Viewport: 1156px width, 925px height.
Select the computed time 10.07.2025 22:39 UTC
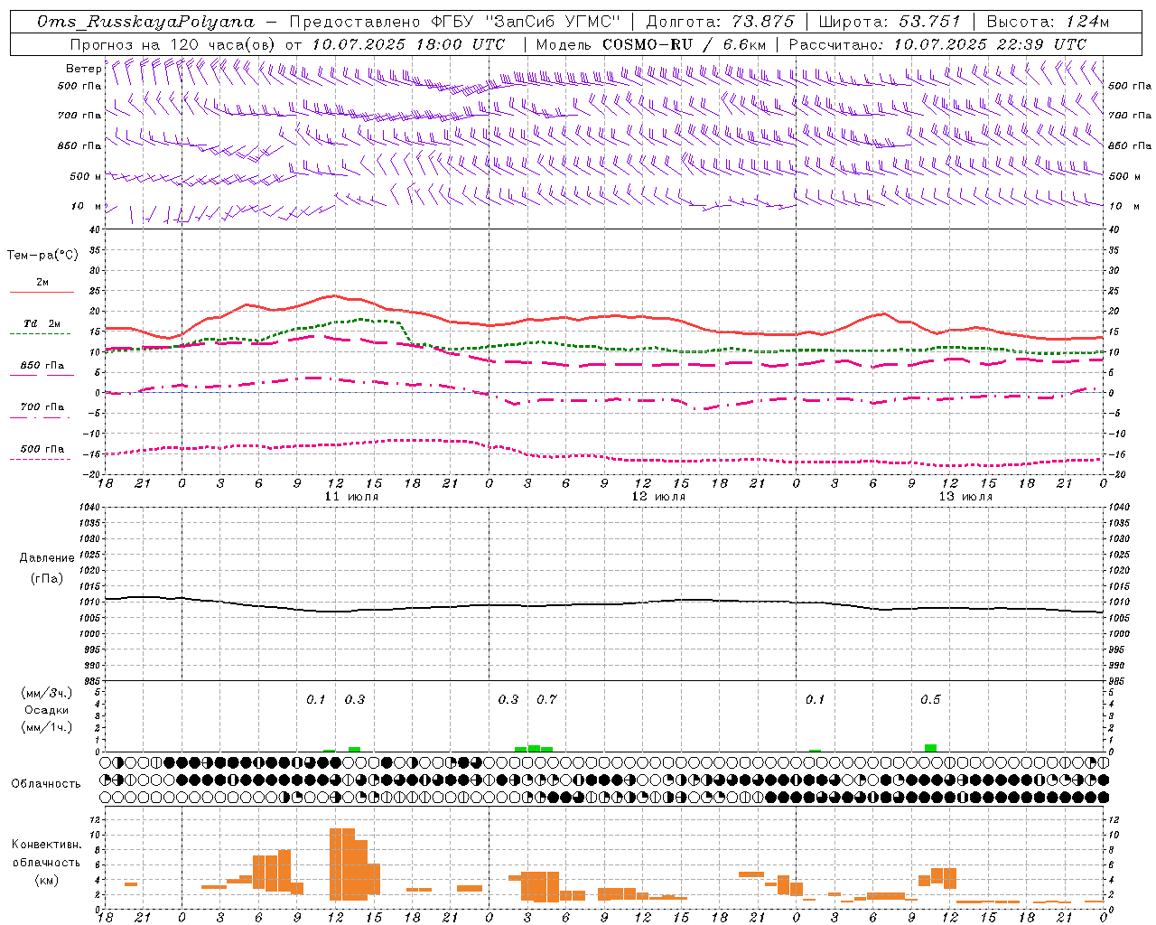990,44
